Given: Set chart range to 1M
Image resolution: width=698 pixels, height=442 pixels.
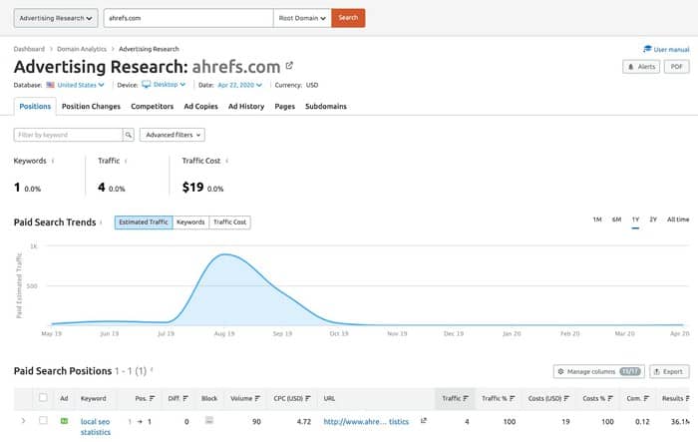Looking at the screenshot, I should [597, 220].
